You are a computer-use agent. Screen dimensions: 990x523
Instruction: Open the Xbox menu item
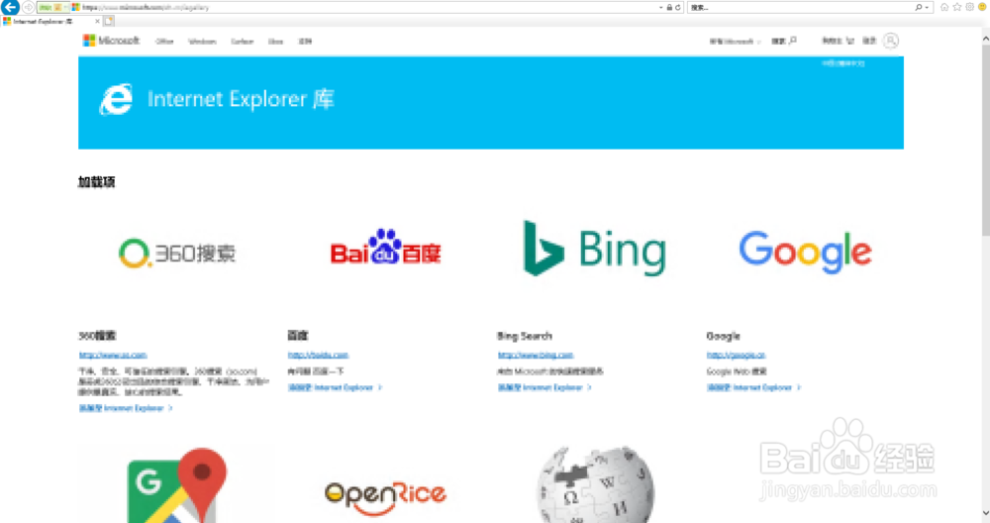(275, 42)
